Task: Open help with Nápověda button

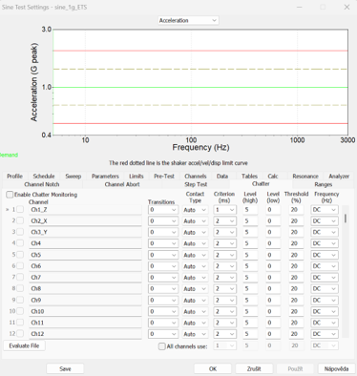Action: click(x=336, y=369)
